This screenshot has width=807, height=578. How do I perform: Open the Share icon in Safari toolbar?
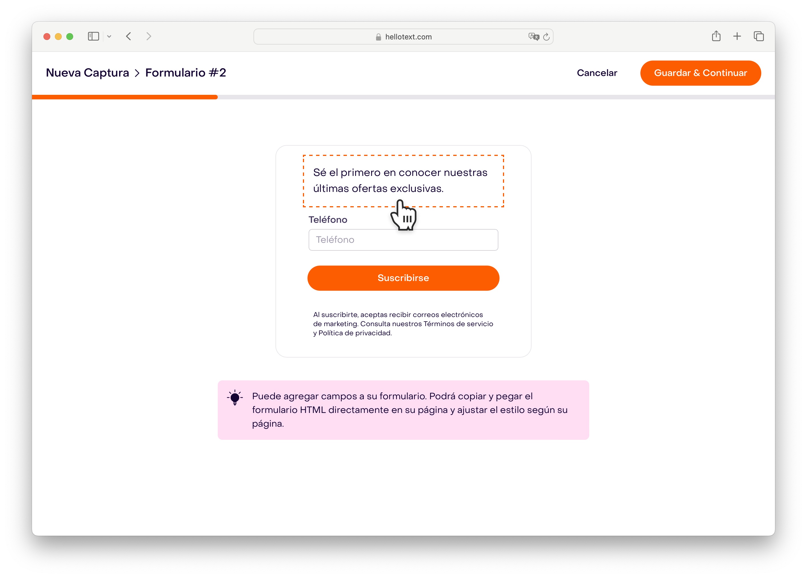[716, 36]
